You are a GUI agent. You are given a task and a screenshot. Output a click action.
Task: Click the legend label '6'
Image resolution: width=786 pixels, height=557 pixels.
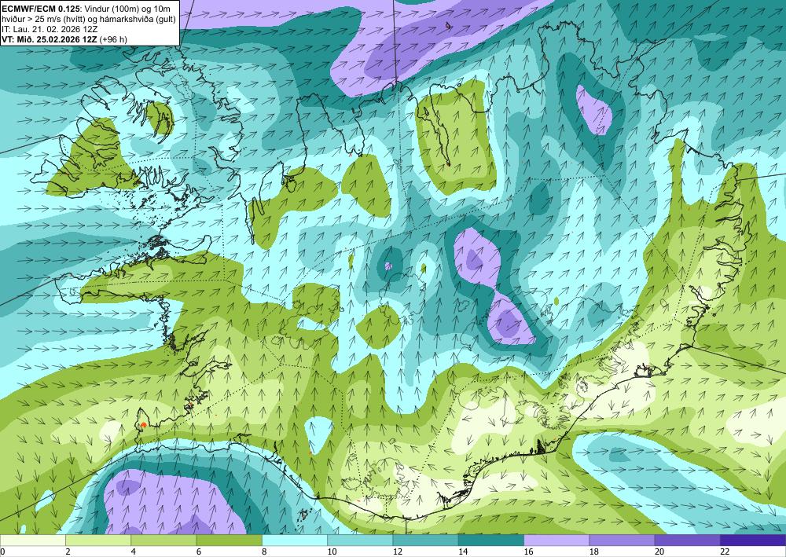[199, 552]
